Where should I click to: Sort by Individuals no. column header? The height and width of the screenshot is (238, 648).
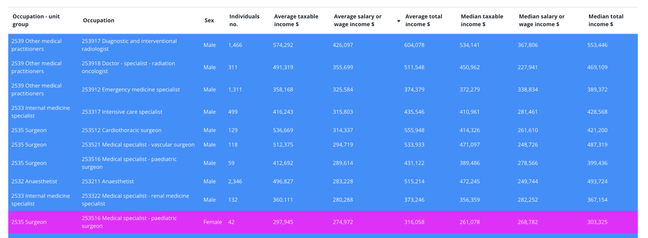pos(244,20)
